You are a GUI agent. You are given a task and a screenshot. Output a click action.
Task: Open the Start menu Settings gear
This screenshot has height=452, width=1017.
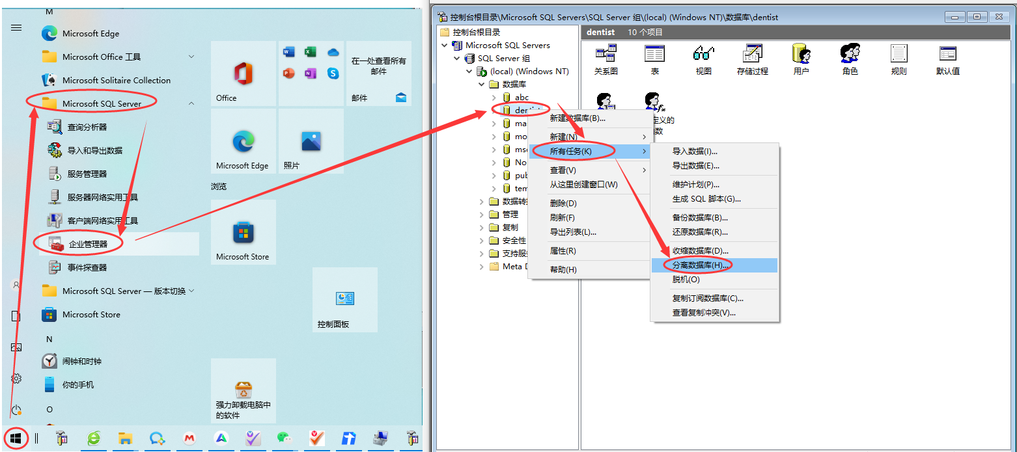(16, 379)
